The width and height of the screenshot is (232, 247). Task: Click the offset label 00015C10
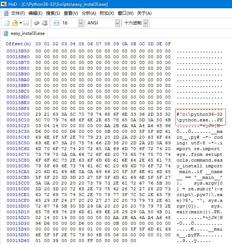[x=18, y=120]
